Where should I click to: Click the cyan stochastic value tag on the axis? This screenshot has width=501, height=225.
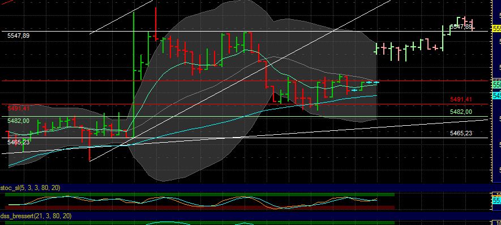(x=497, y=201)
